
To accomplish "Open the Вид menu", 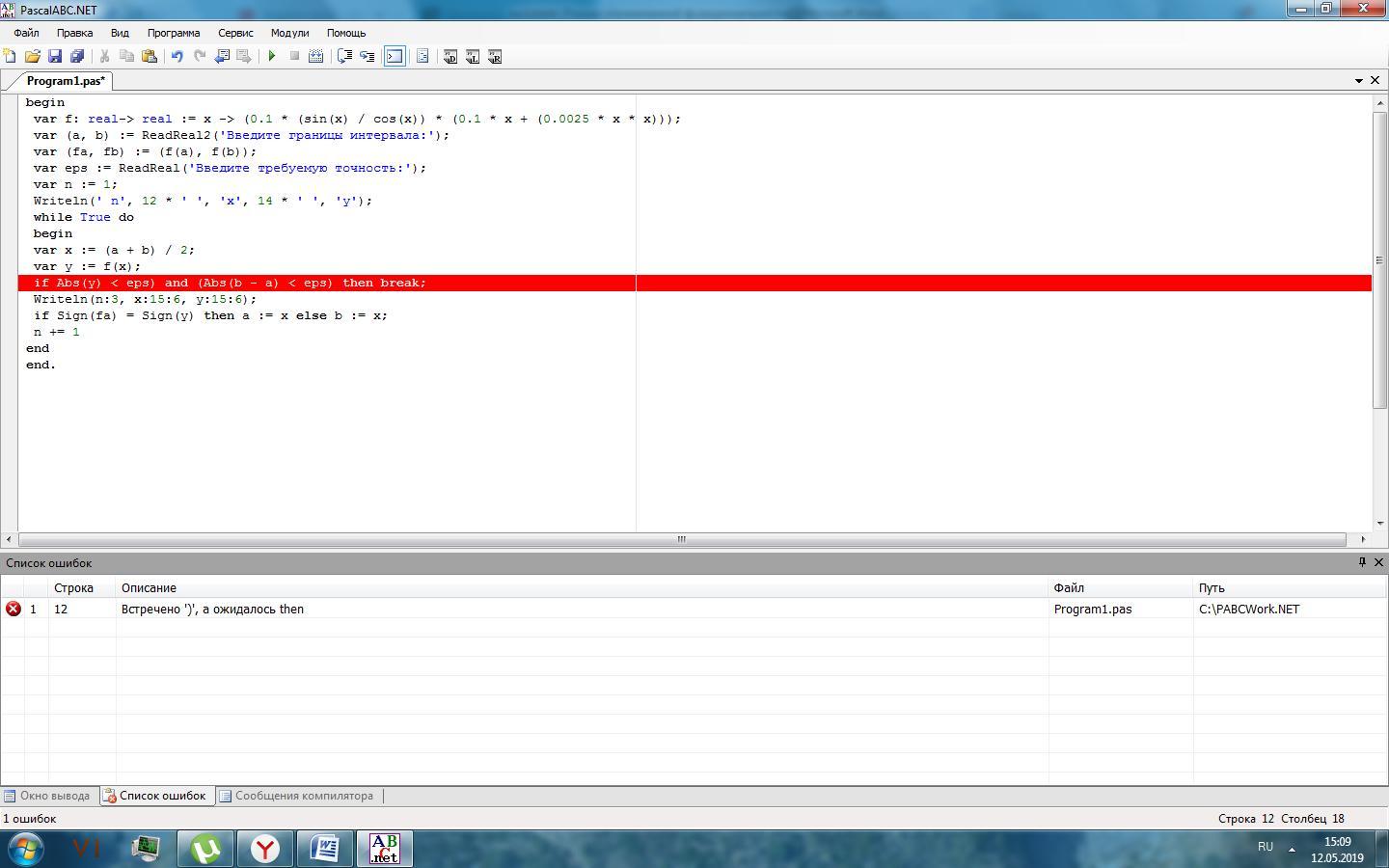I will pos(120,33).
